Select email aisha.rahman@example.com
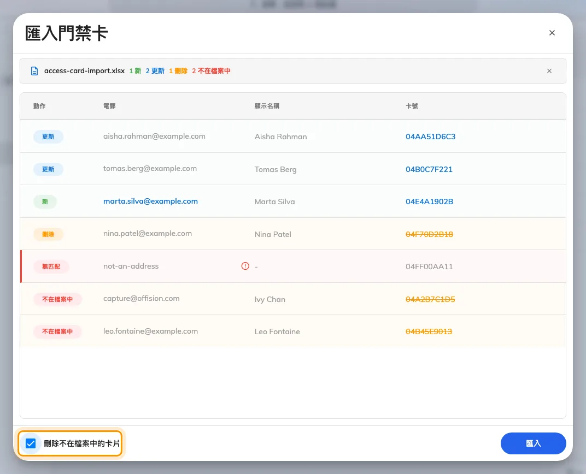This screenshot has height=474, width=586. pos(154,136)
